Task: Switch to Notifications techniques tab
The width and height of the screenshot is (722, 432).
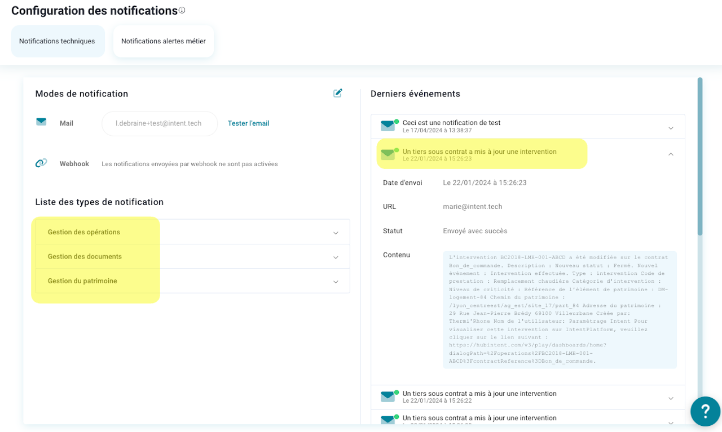Action: click(x=58, y=41)
